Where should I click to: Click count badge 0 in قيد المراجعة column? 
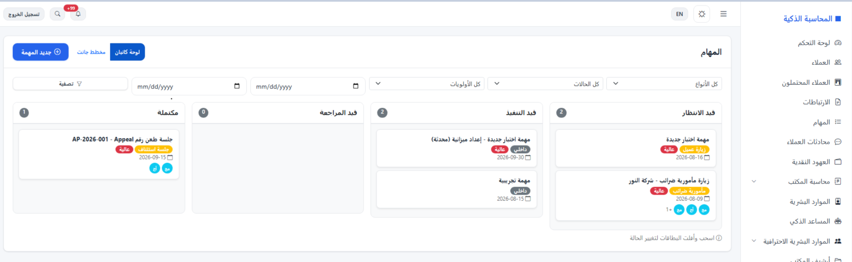click(x=203, y=113)
